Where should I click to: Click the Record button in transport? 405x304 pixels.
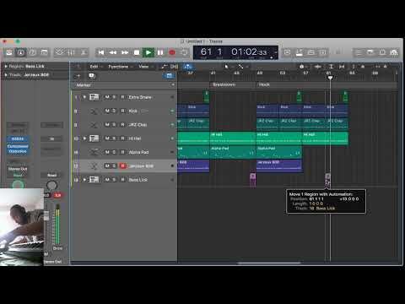pyautogui.click(x=172, y=52)
